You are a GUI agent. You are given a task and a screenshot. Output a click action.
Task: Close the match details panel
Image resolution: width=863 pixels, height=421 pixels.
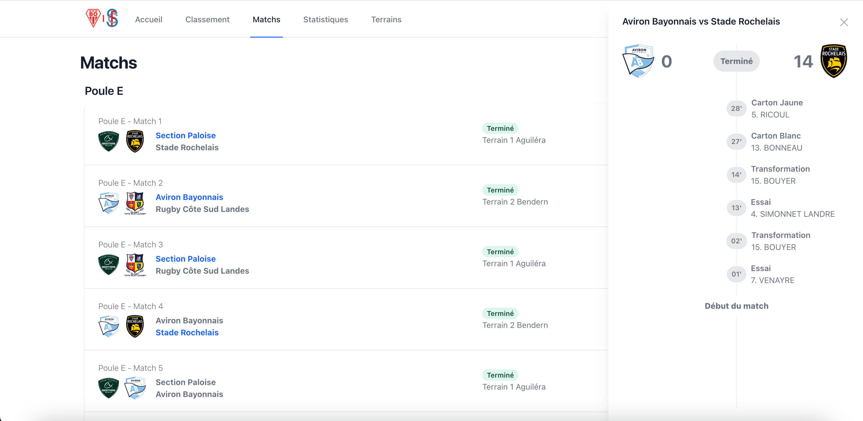[844, 22]
